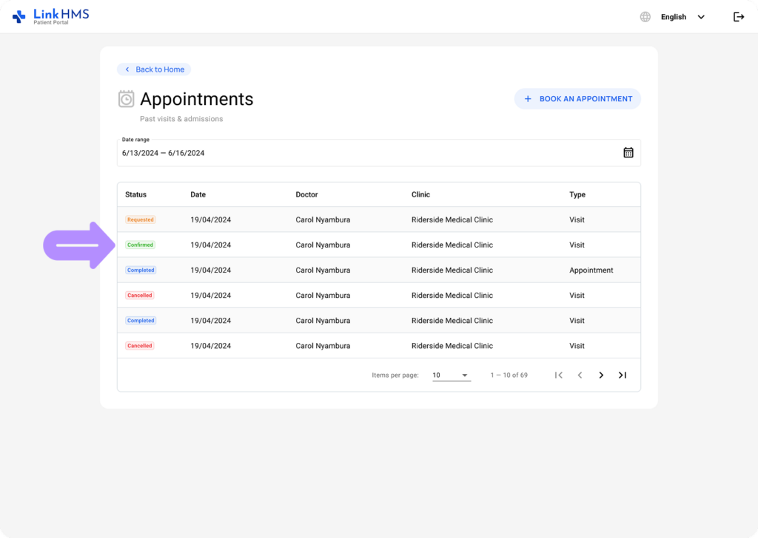Go Back to Home
758x538 pixels.
coord(154,69)
